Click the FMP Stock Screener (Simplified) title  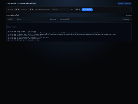[x=21, y=4]
